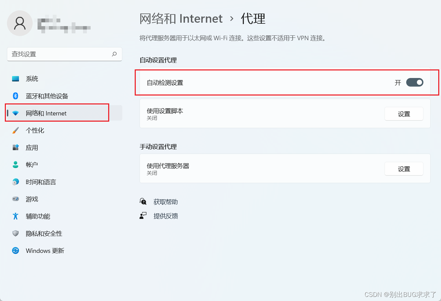Open the 提供反馈 link
Image resolution: width=441 pixels, height=301 pixels.
[166, 216]
